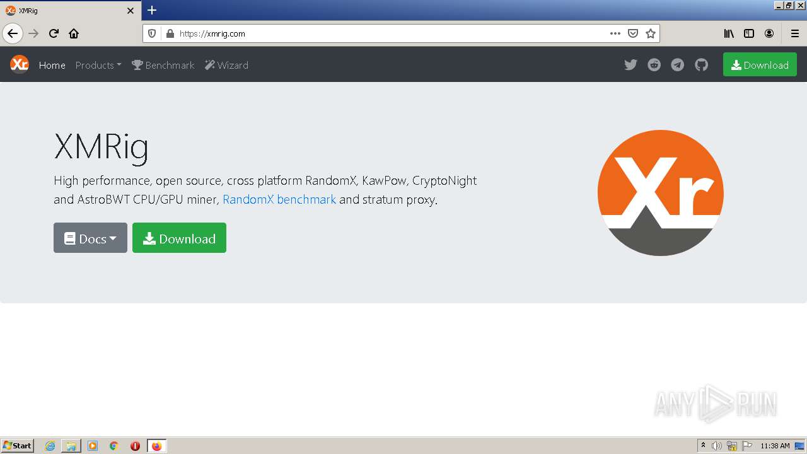Go back with the browser back arrow
This screenshot has height=454, width=807.
(x=13, y=33)
